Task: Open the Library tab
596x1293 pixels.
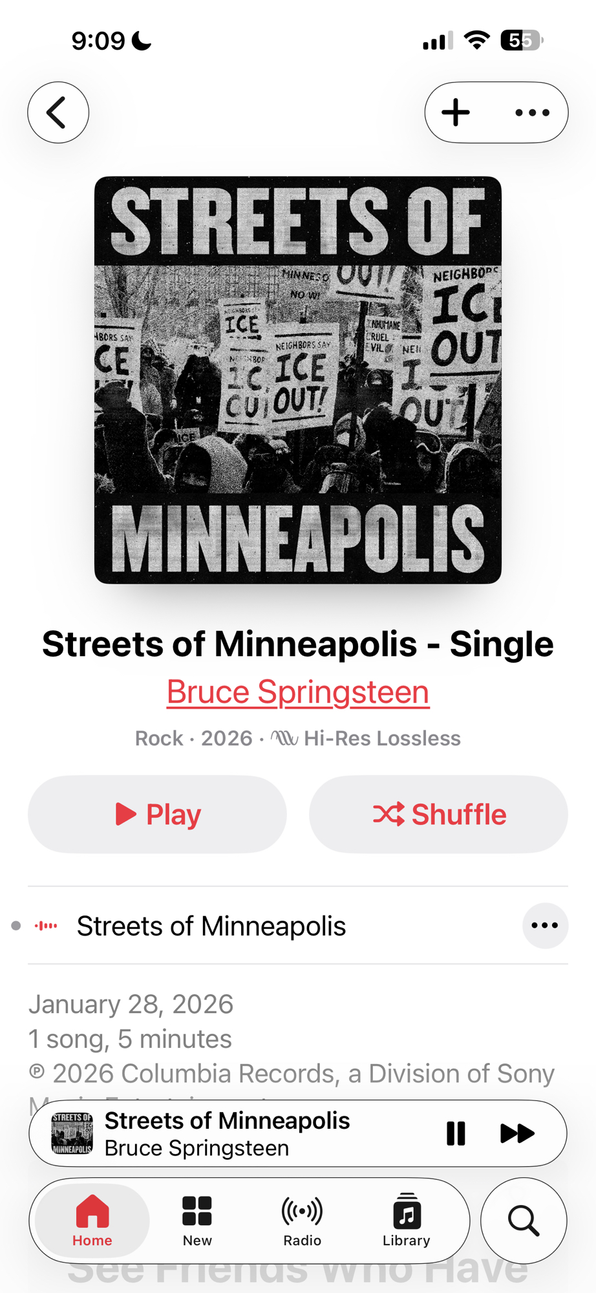Action: tap(406, 1221)
